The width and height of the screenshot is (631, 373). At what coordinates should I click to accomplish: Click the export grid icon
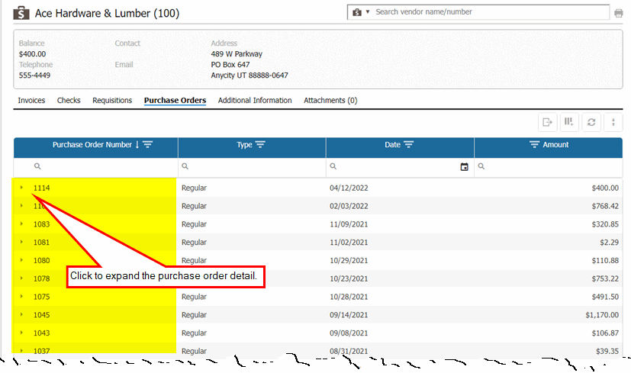tap(547, 122)
